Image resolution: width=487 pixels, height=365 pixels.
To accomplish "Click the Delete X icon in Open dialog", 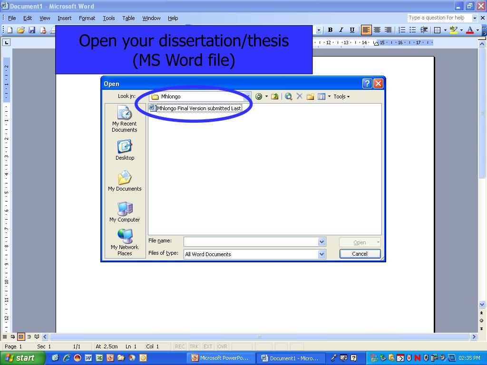I will pos(300,96).
